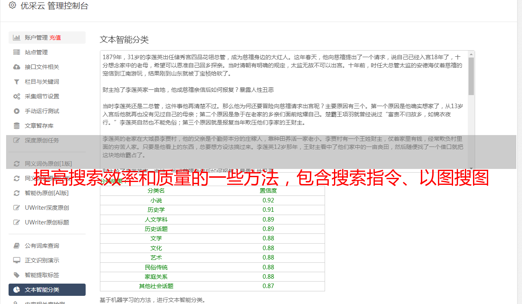The height and width of the screenshot is (304, 522).
Task: Open UWriter原创标题 page
Action: coord(47,222)
